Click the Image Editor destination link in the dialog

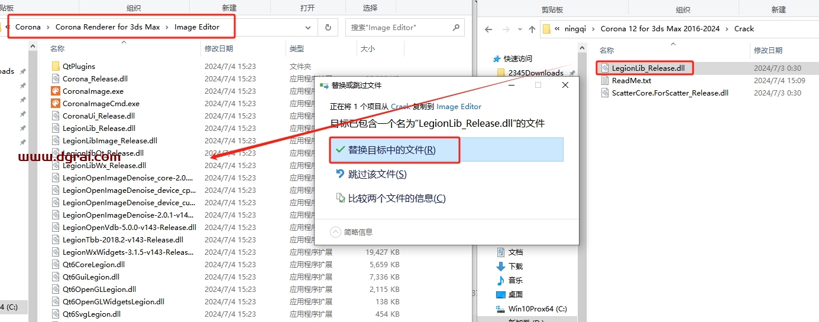[x=459, y=107]
